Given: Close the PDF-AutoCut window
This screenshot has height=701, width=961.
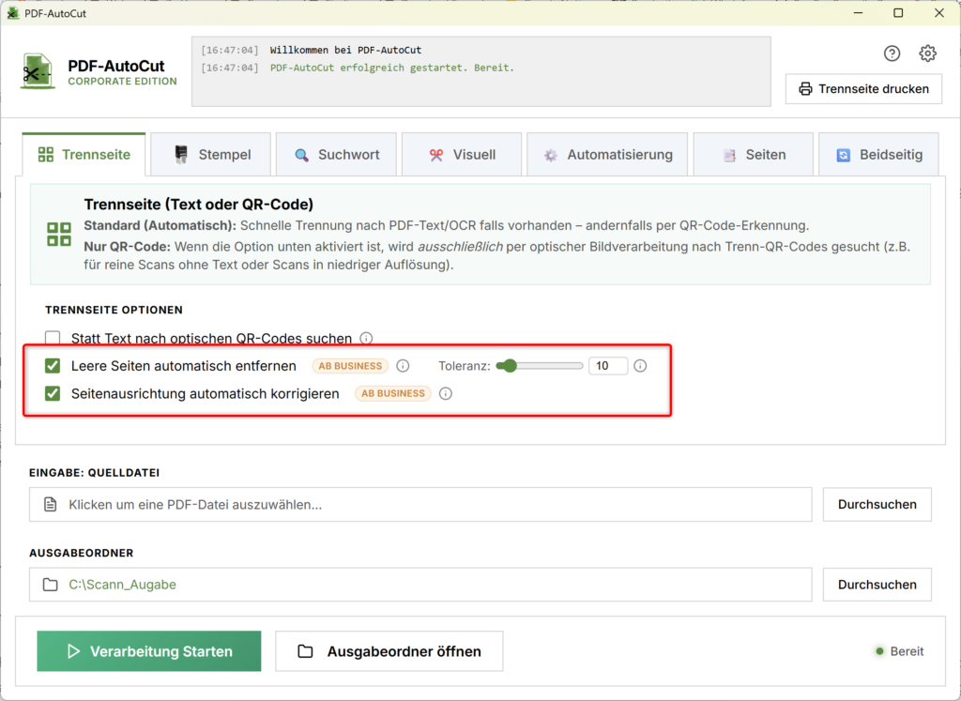Looking at the screenshot, I should click(x=938, y=13).
